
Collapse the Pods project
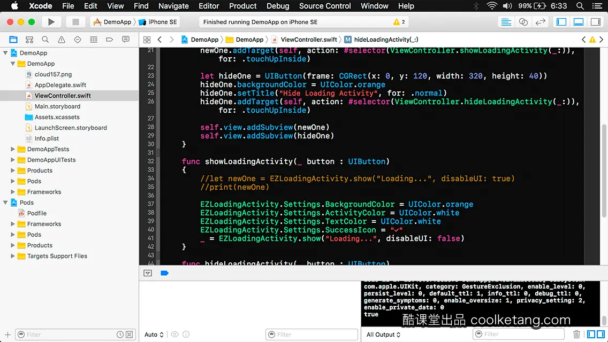[5, 202]
